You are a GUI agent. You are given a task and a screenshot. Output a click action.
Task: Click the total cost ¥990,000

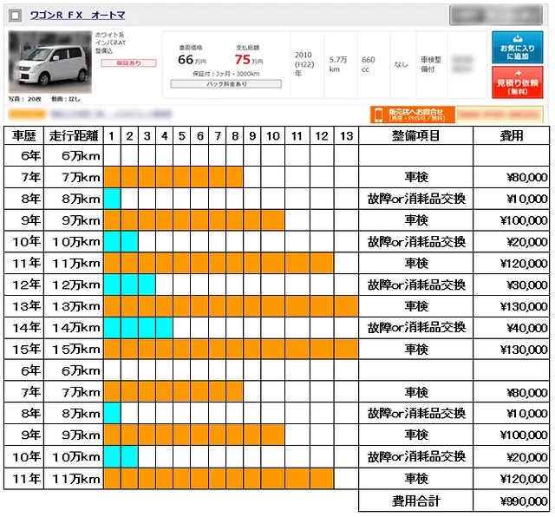(511, 501)
